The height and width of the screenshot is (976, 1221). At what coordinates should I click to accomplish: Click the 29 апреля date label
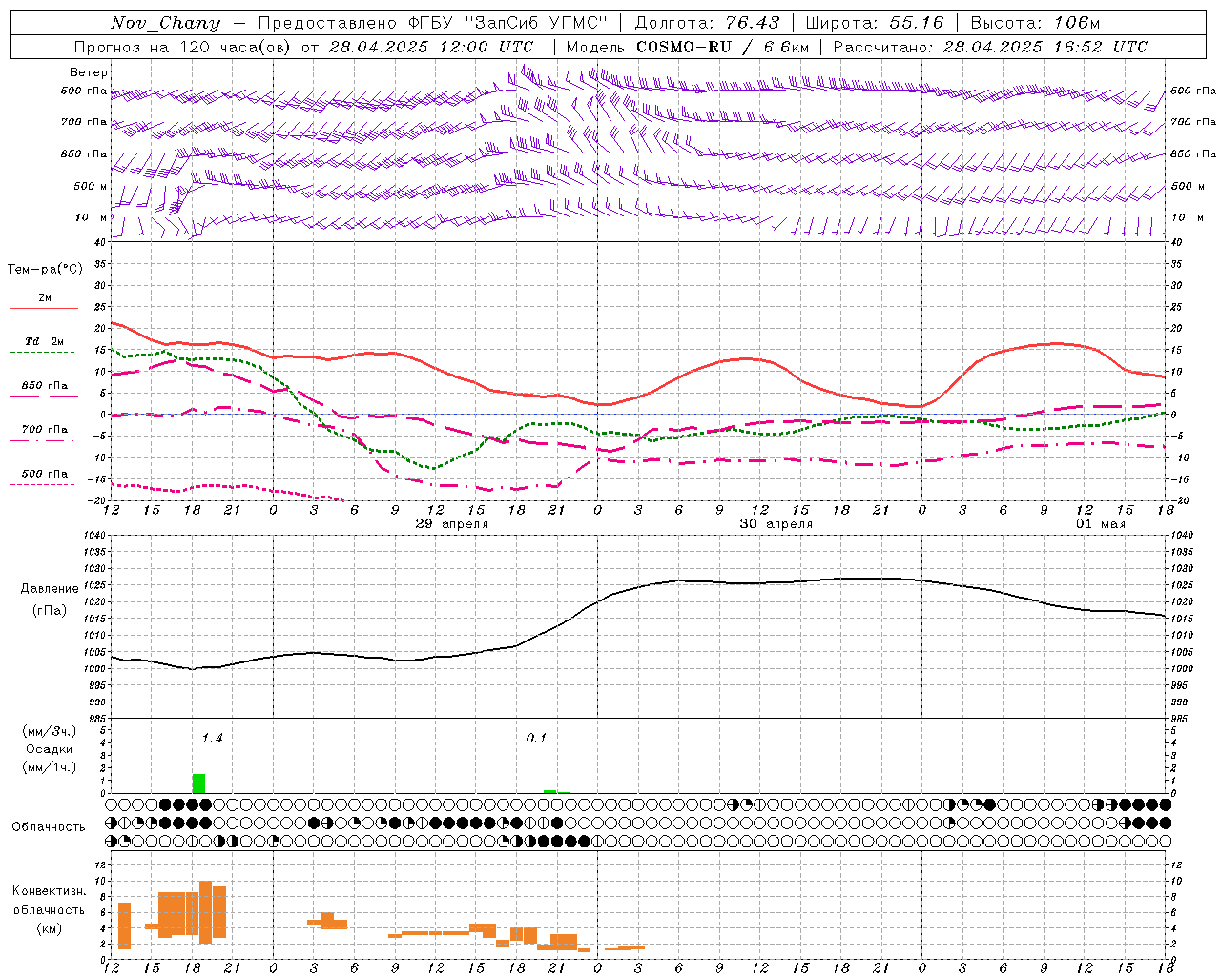pos(452,524)
